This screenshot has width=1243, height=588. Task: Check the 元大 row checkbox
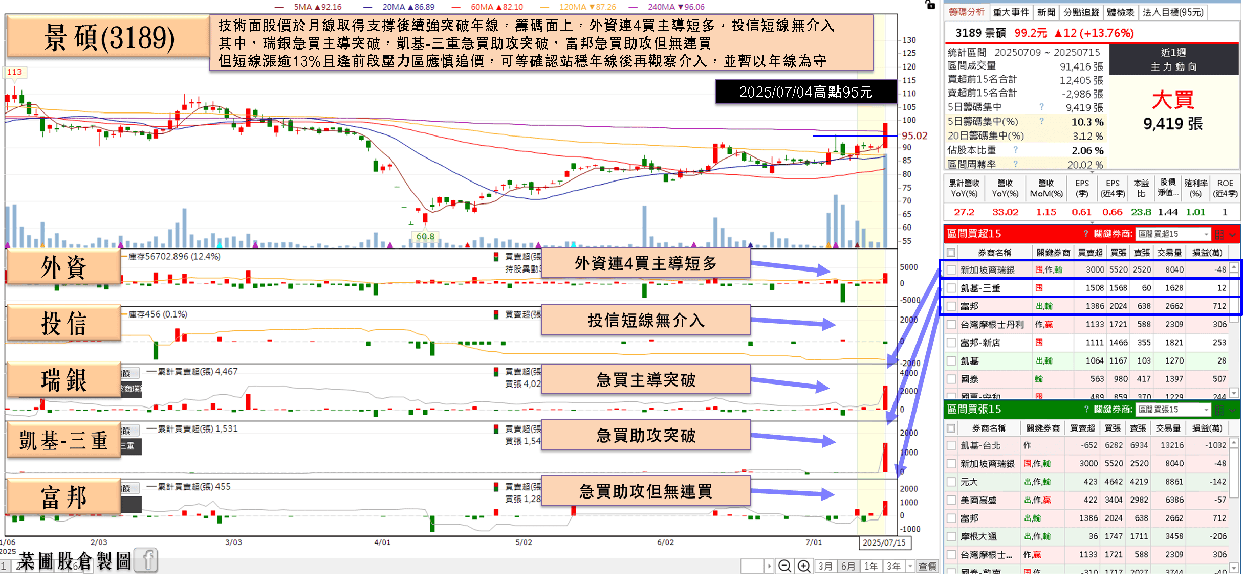(x=951, y=482)
